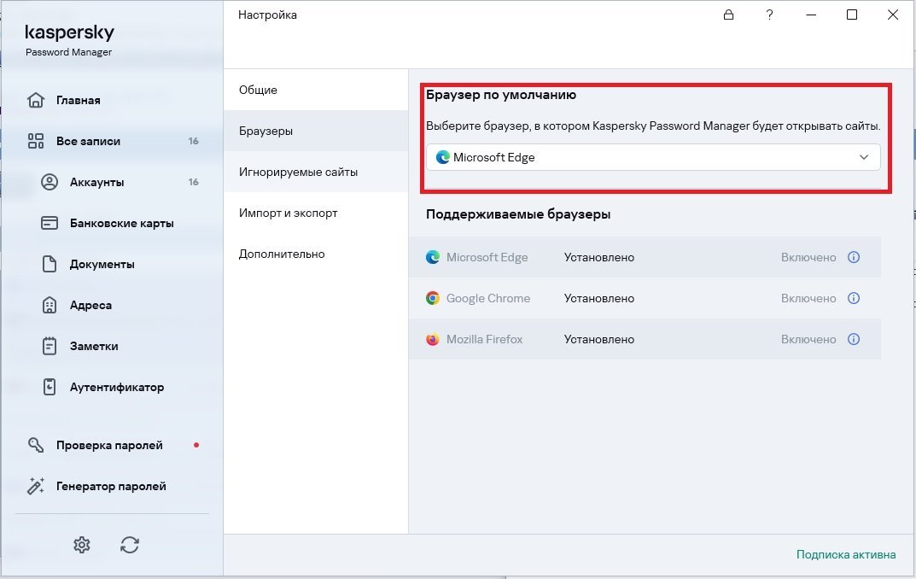
Task: Open Игнорируемые сайты settings tab
Action: point(316,172)
